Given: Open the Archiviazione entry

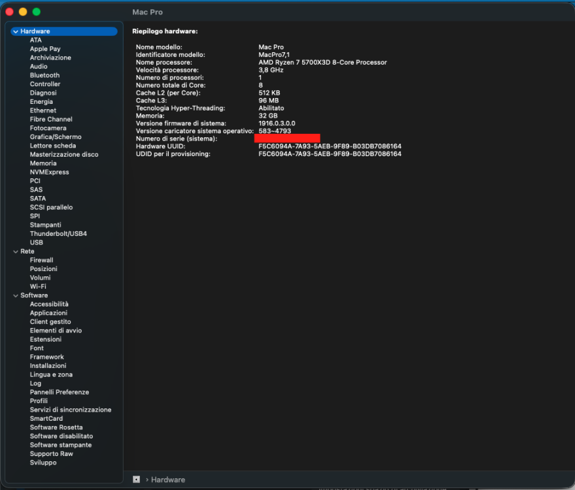Looking at the screenshot, I should pos(50,58).
